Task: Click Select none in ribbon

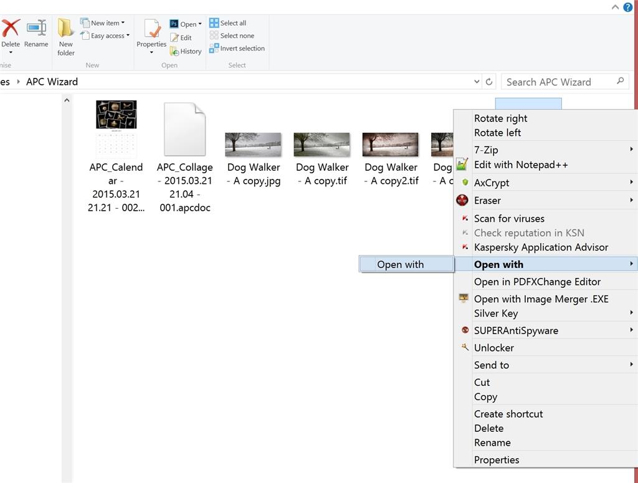Action: pos(232,36)
